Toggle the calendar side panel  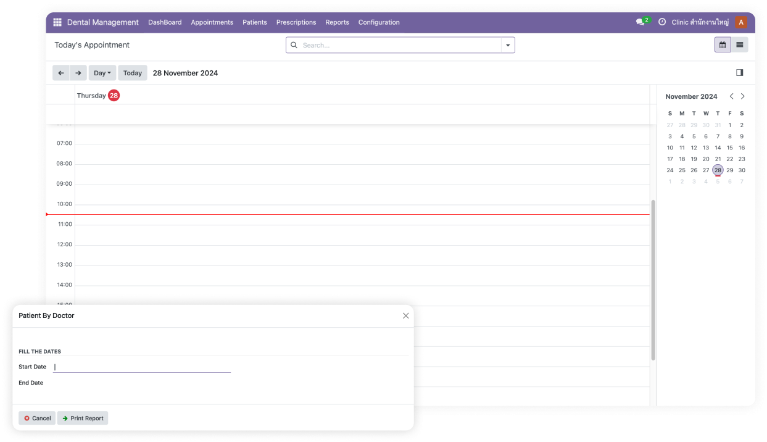[739, 73]
